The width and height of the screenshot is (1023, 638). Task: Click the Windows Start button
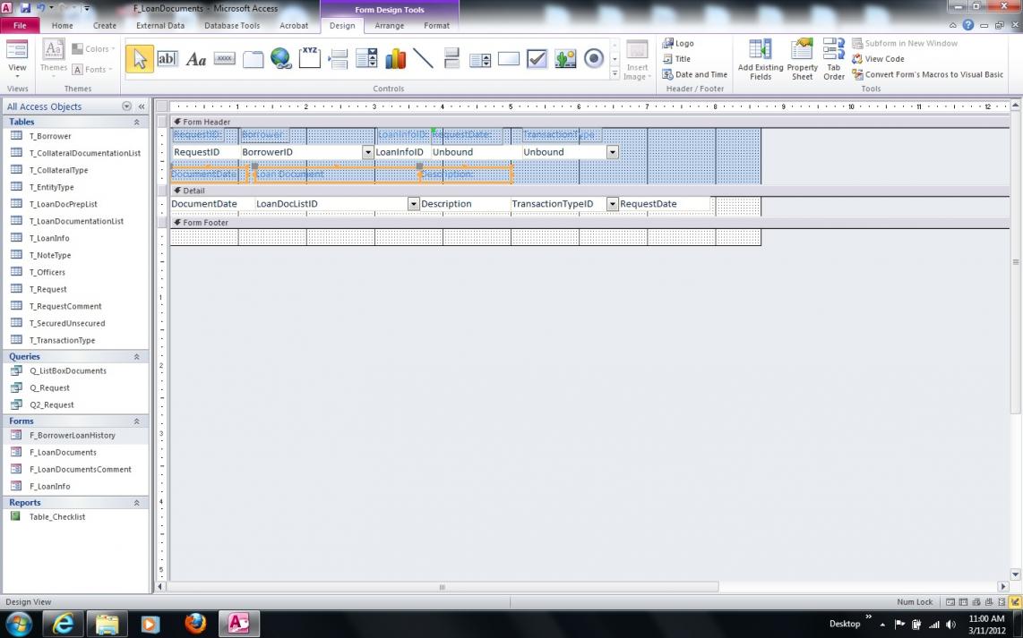(19, 624)
